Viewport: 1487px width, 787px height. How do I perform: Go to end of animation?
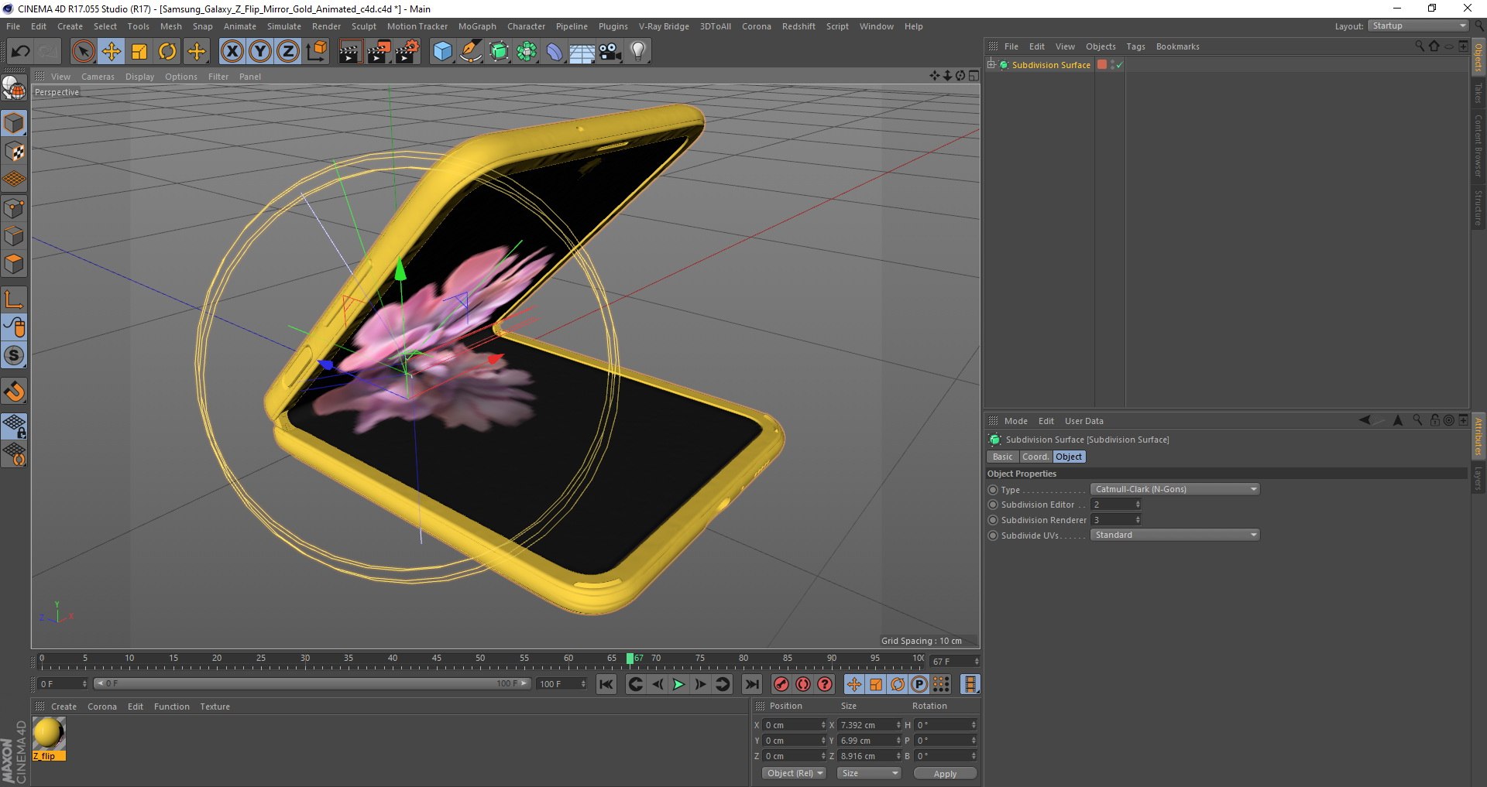(751, 684)
